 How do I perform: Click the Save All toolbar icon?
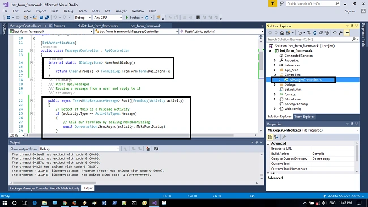point(47,18)
